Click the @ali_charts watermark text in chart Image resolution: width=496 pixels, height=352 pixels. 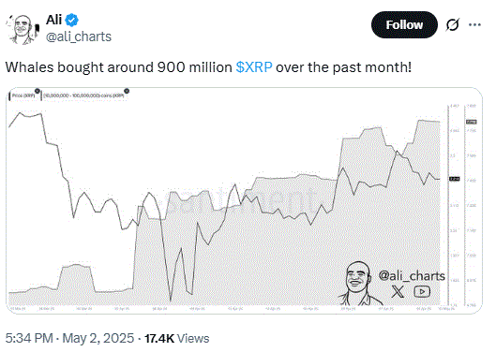412,276
